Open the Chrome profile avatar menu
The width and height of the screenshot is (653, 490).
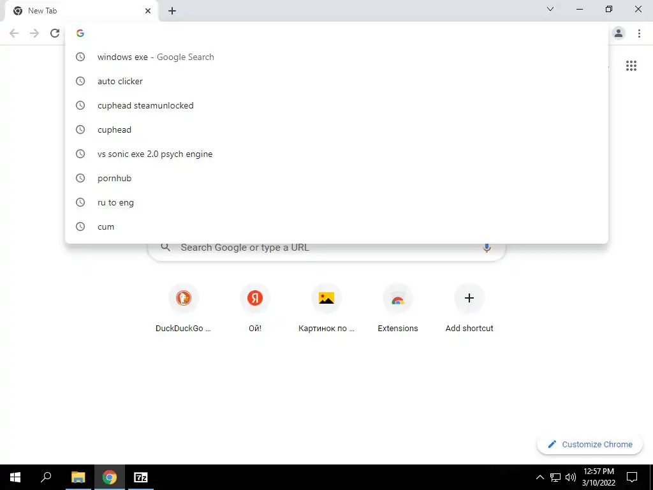619,33
